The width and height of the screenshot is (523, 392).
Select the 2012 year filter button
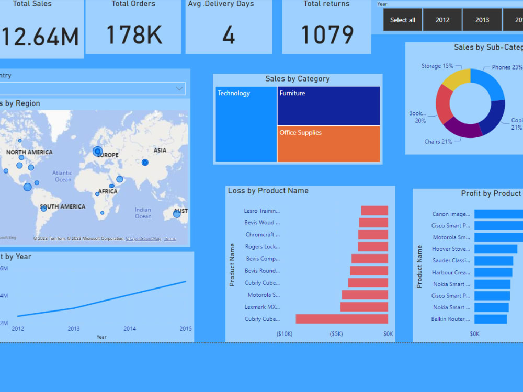point(442,20)
